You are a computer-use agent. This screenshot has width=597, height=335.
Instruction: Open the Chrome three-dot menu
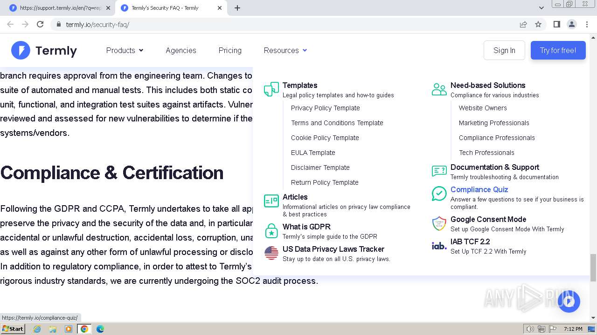[587, 24]
